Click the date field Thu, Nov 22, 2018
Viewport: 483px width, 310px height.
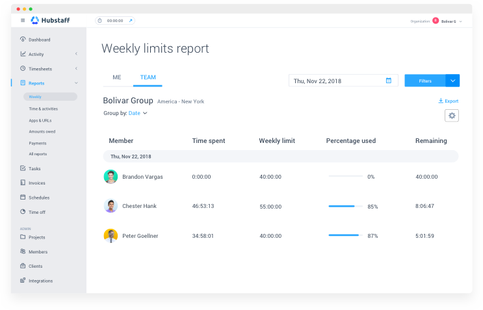pos(343,81)
